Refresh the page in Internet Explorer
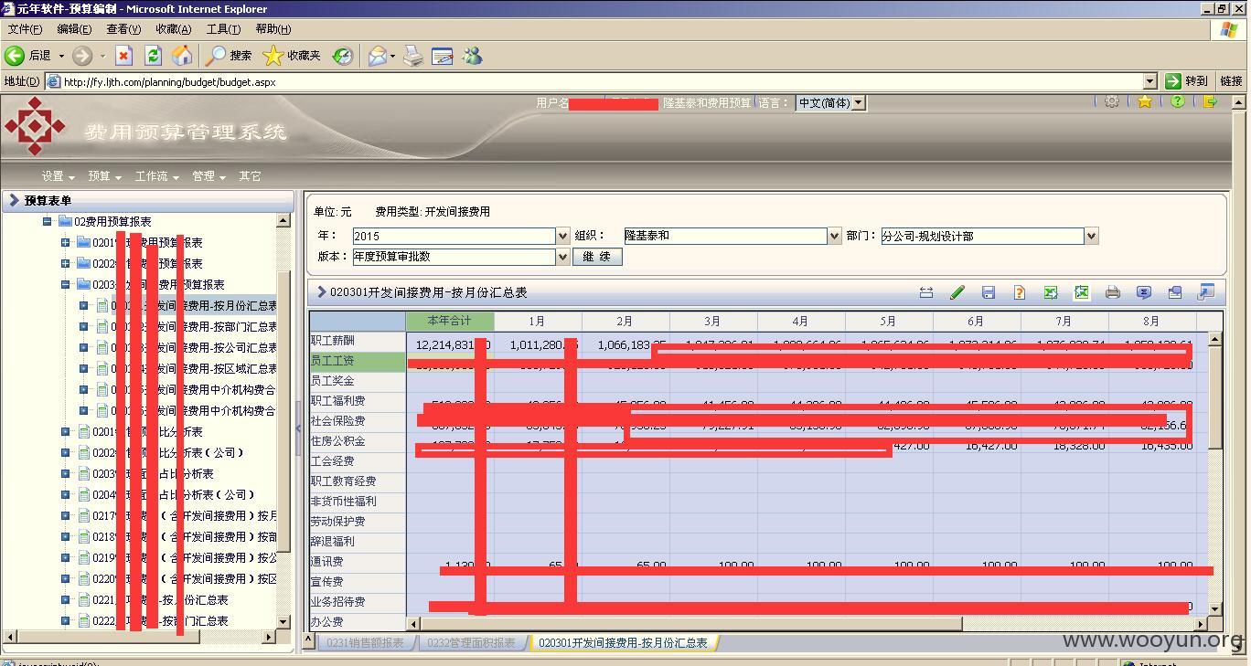Image resolution: width=1251 pixels, height=666 pixels. click(x=154, y=56)
